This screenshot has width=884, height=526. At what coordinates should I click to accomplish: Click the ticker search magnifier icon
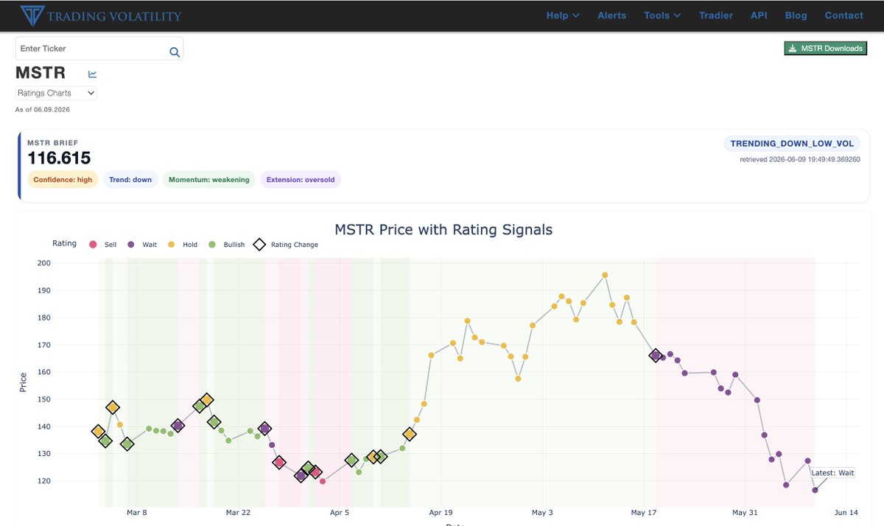[175, 52]
